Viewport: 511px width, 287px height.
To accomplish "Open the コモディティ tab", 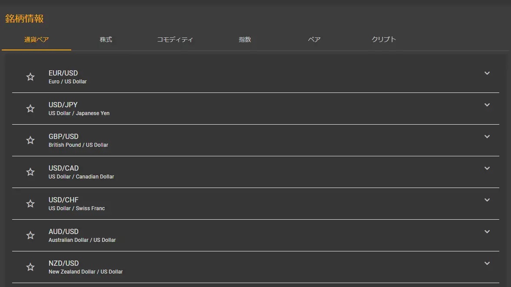I will 175,40.
